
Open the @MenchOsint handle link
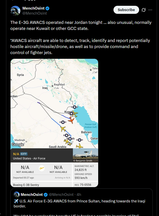tap(34, 13)
